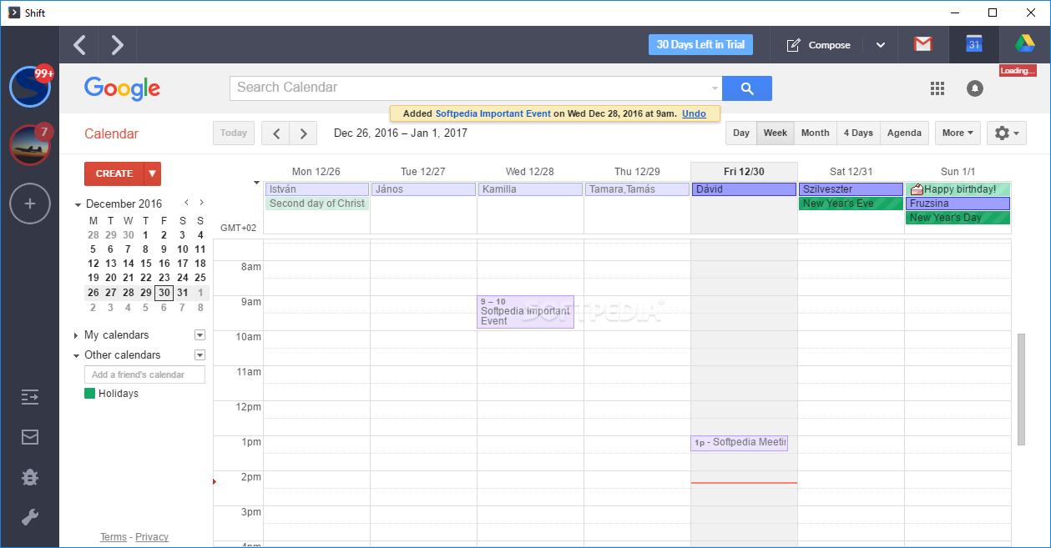Open My calendars options dropdown
Screen dimensions: 1051x548
pyautogui.click(x=200, y=335)
